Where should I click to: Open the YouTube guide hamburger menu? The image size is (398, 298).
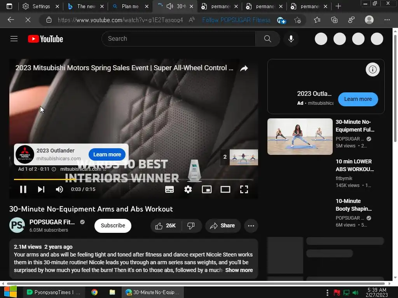pos(14,39)
